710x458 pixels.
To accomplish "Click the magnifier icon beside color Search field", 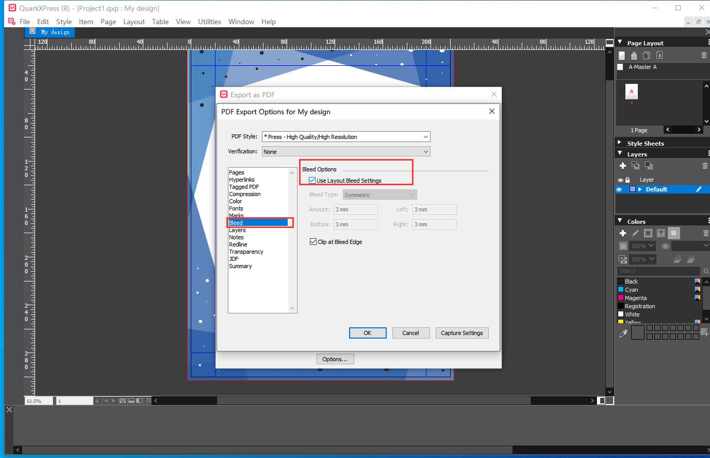I will [706, 271].
